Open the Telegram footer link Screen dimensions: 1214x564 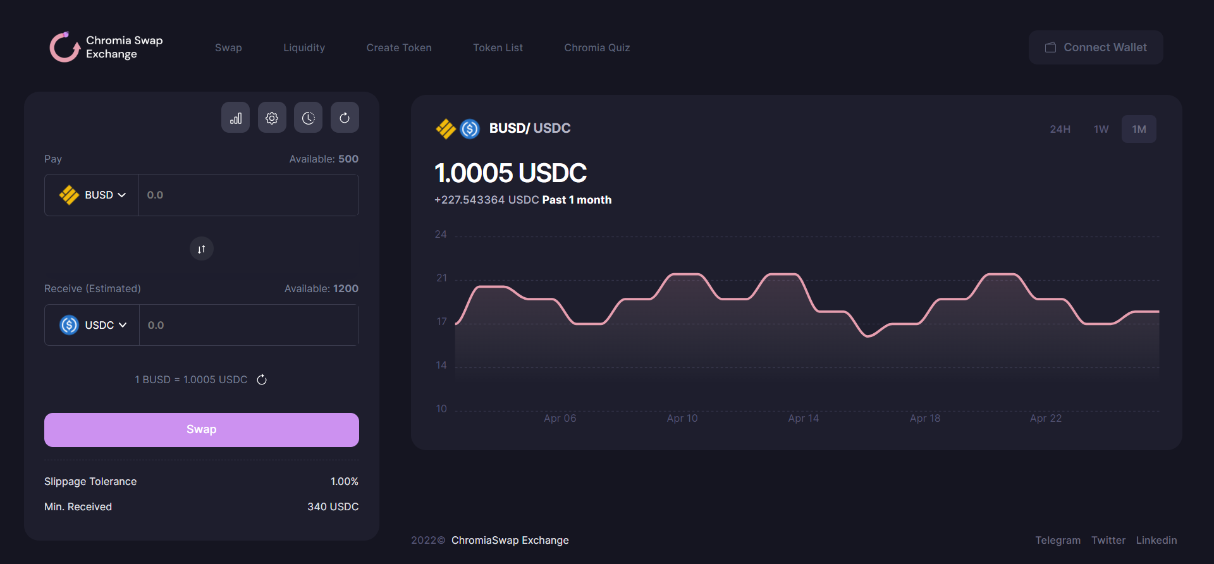coord(1057,540)
